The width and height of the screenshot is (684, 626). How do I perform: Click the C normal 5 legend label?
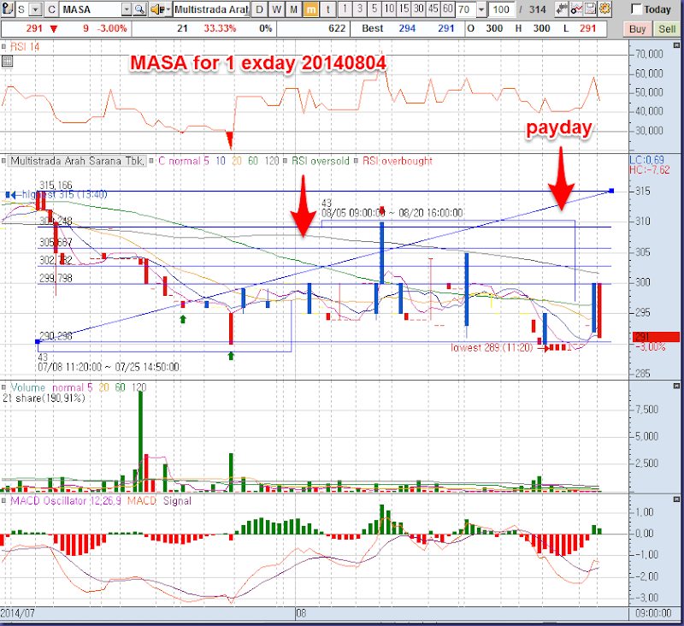pyautogui.click(x=183, y=161)
